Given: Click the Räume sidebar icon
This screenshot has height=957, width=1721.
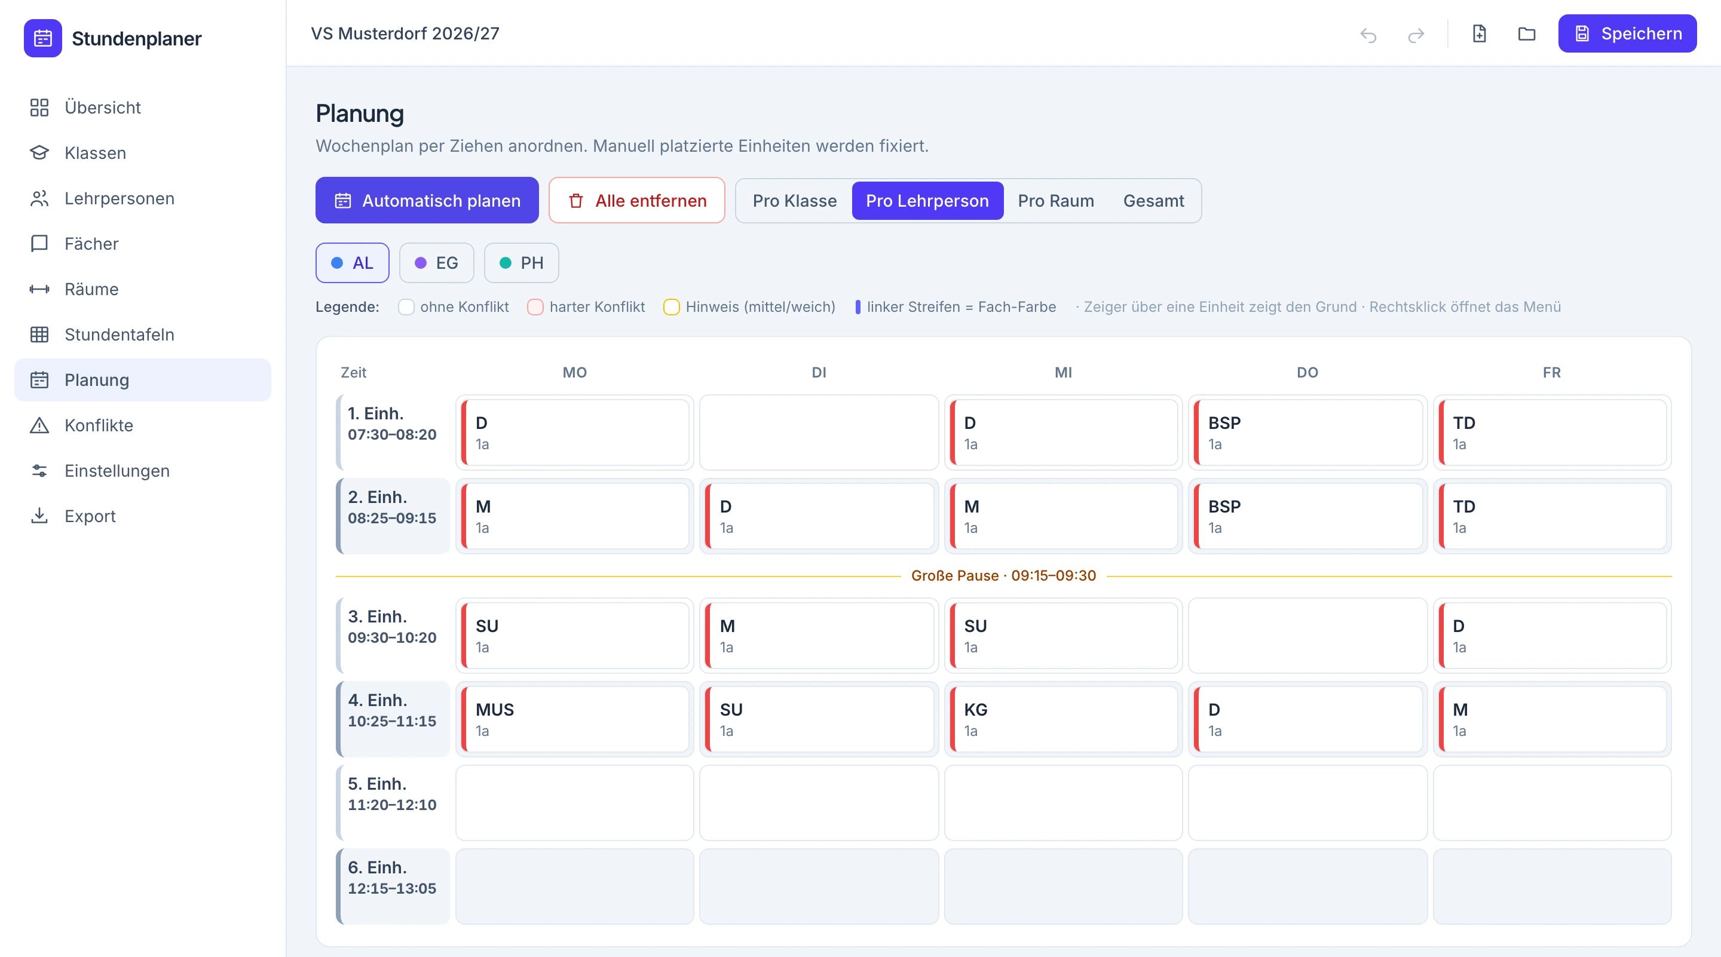Looking at the screenshot, I should (39, 289).
